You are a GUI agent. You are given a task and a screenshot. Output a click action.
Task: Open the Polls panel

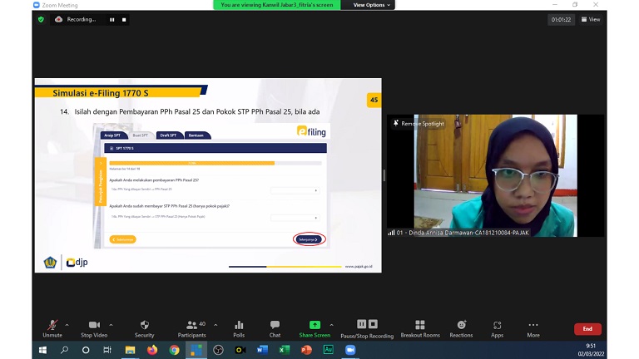tap(239, 327)
